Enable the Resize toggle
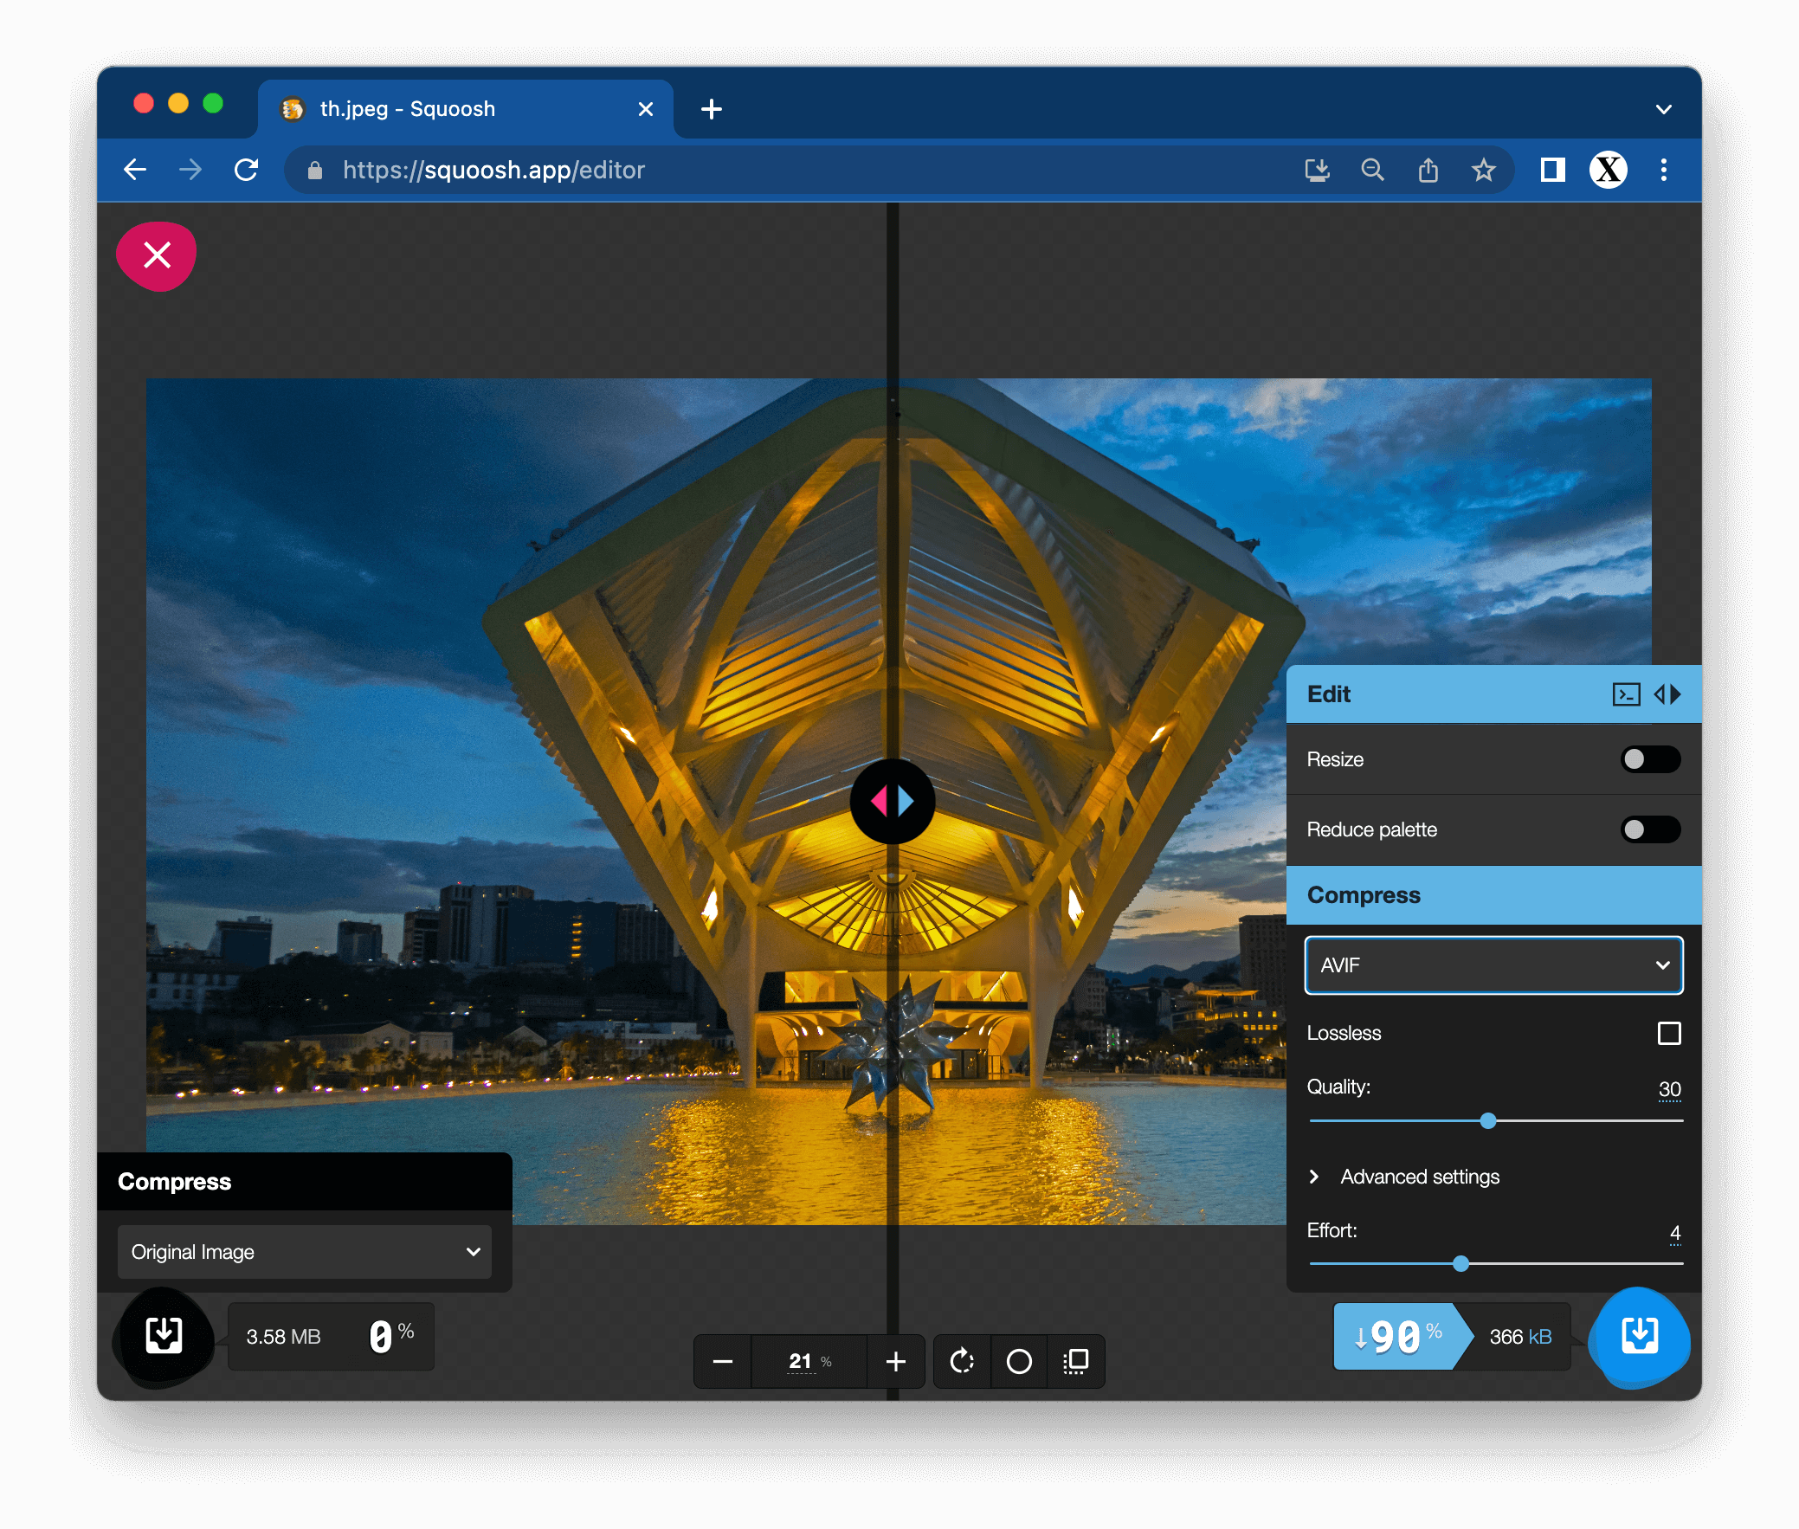Viewport: 1799px width, 1529px height. pos(1650,759)
